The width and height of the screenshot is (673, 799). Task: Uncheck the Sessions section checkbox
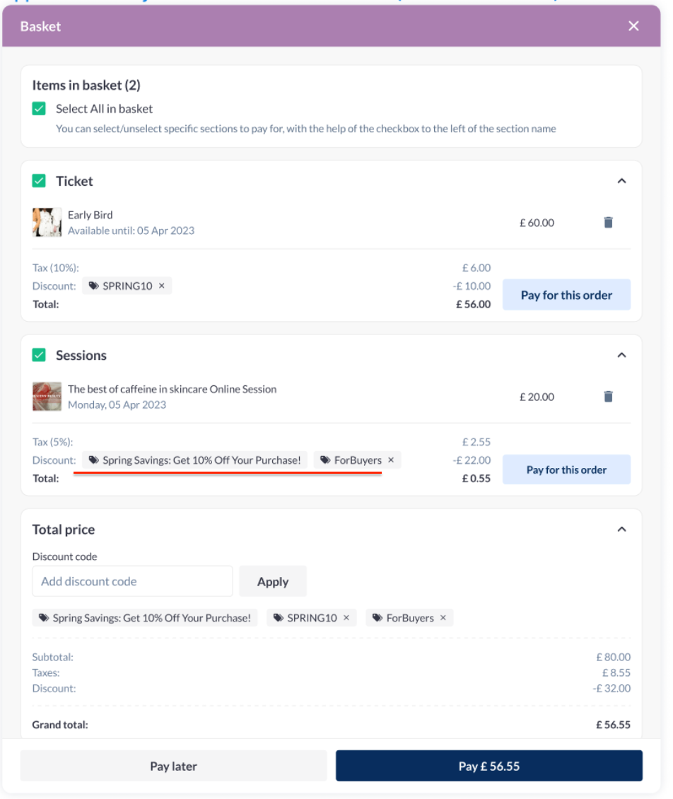coord(39,355)
